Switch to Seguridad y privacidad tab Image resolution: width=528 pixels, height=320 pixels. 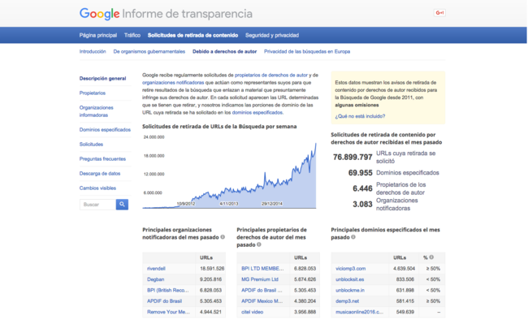(272, 35)
